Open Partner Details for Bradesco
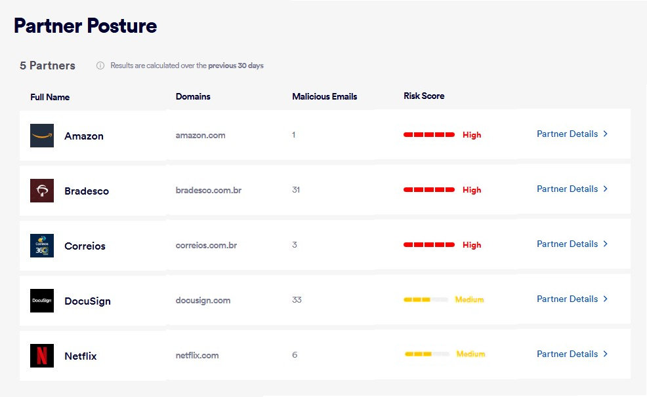This screenshot has height=397, width=647. 567,189
